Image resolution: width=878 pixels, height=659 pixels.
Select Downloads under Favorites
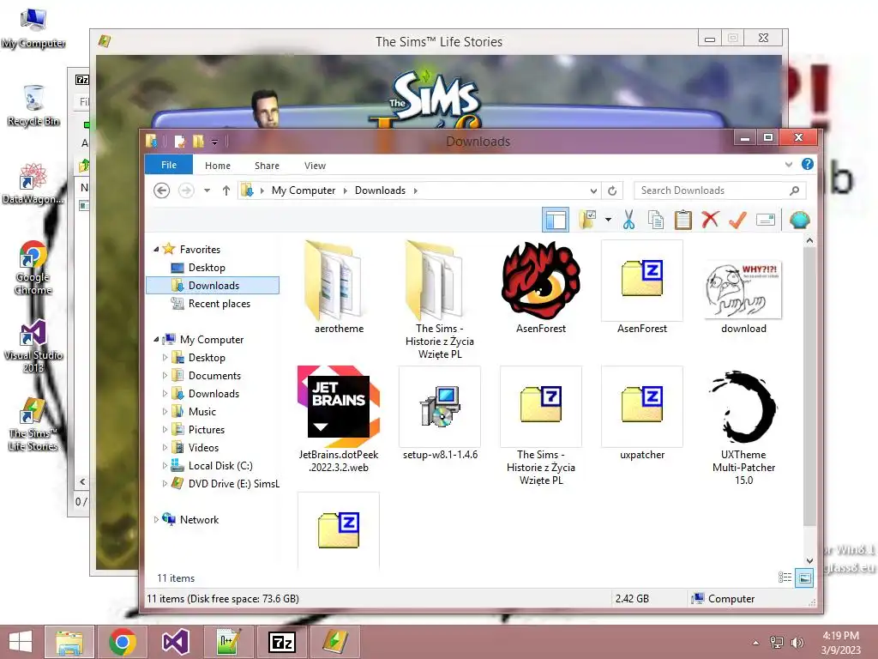click(213, 285)
